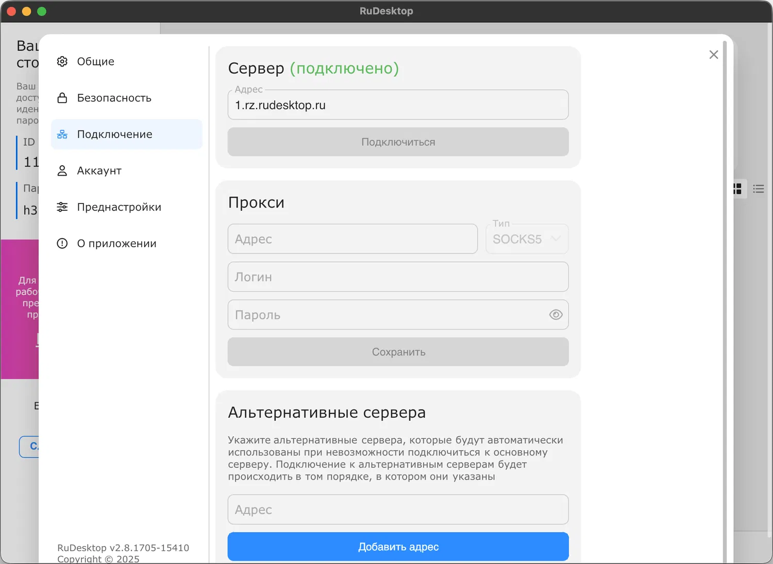Click the sliders icon next to Преднастройки

tap(62, 207)
